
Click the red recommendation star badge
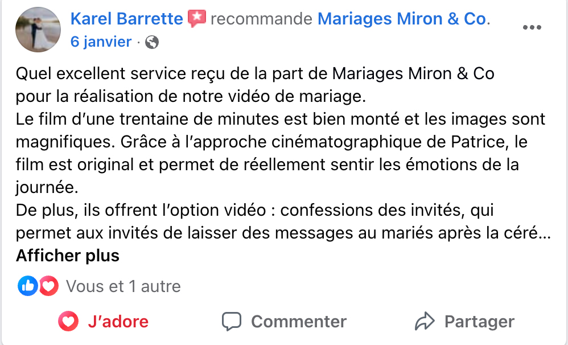coord(197,19)
